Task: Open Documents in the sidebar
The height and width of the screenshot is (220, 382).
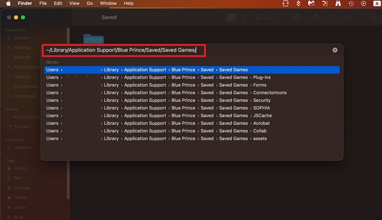Action: 26,86
